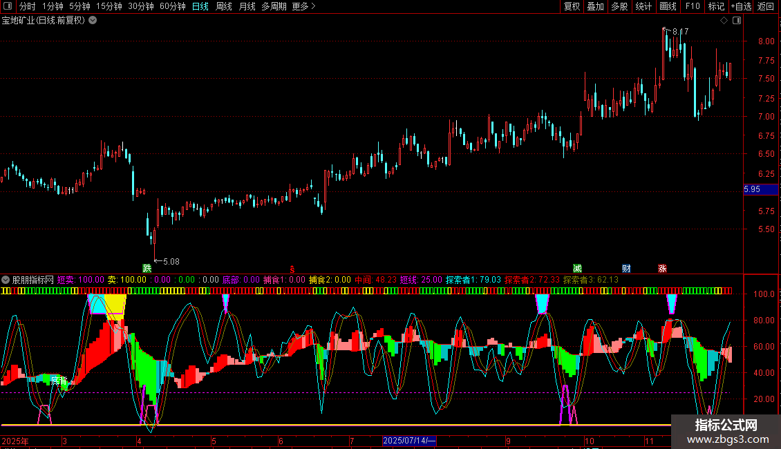Expand the 股朋指标网 indicator menu arrow

click(6, 280)
